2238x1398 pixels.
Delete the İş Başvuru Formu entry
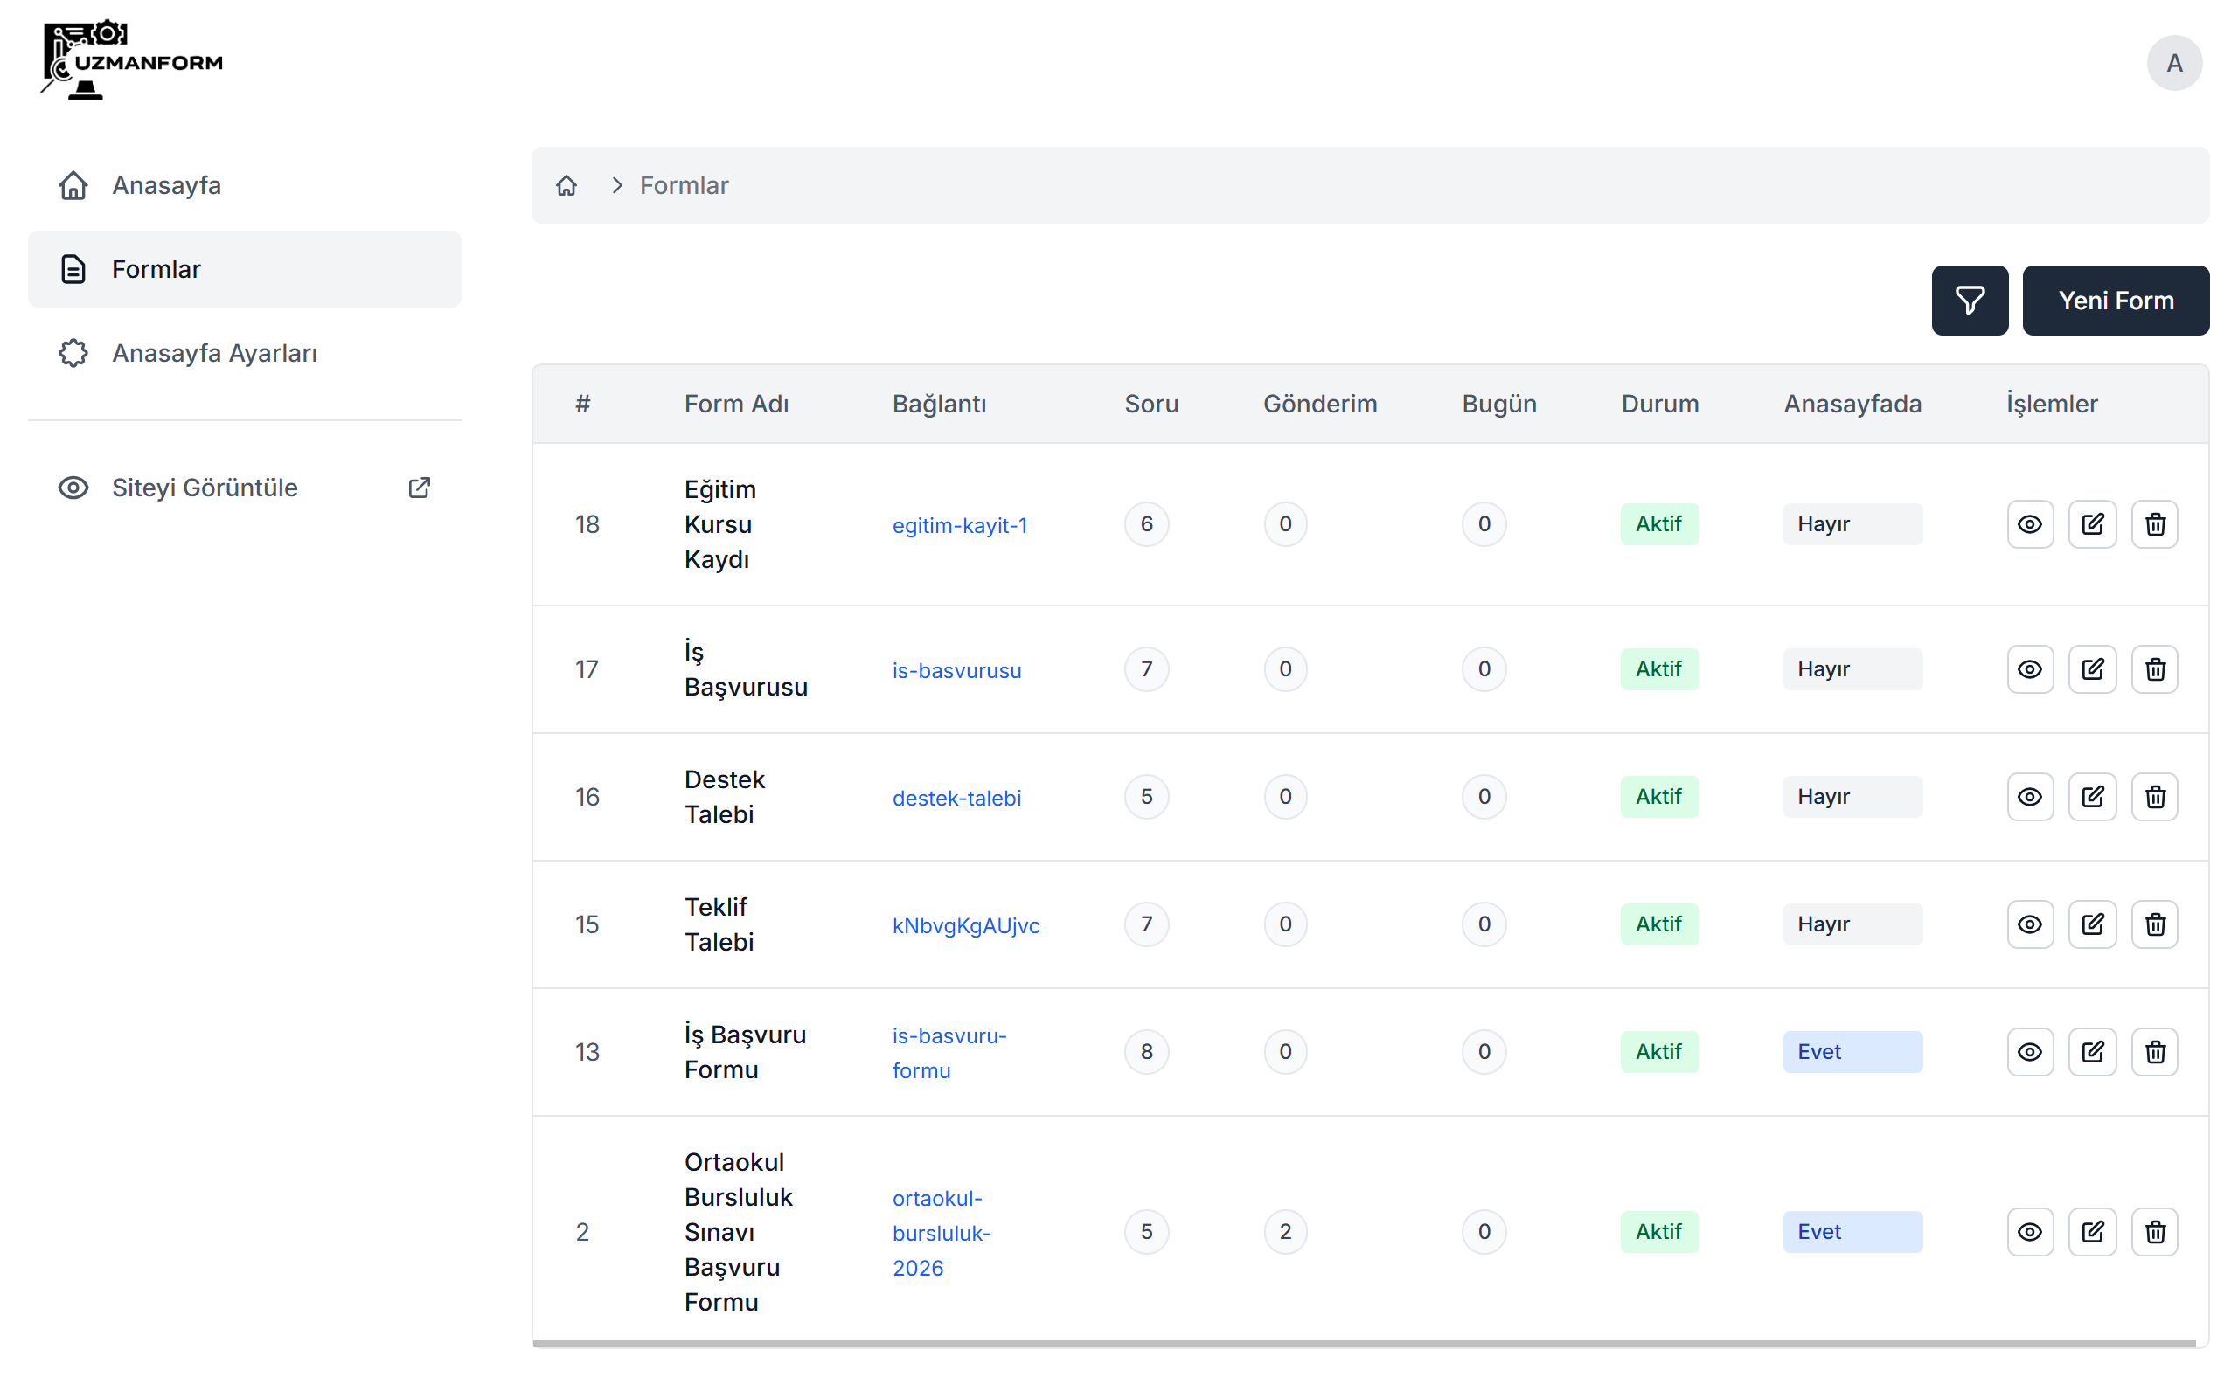click(2155, 1052)
